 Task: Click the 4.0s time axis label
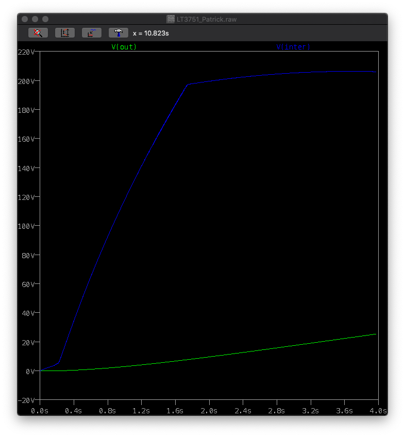(x=378, y=411)
